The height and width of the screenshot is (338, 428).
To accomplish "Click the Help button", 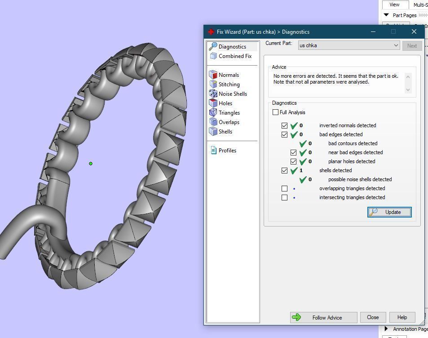I will [402, 317].
